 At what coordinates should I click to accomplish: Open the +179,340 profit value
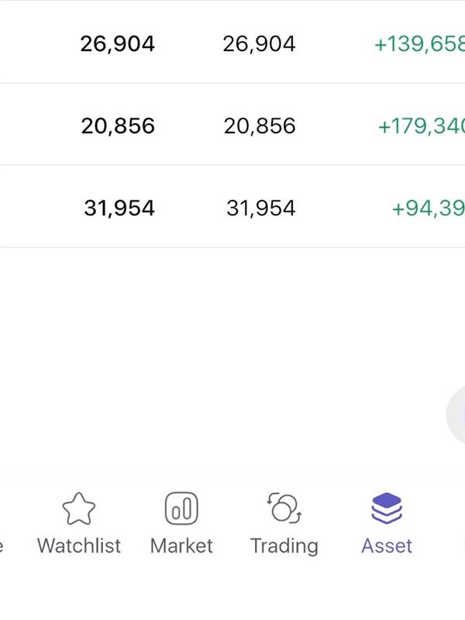[x=422, y=126]
